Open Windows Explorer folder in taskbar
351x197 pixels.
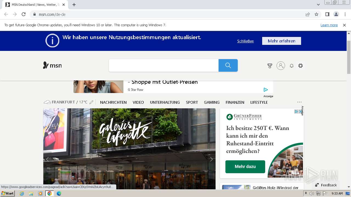point(31,193)
